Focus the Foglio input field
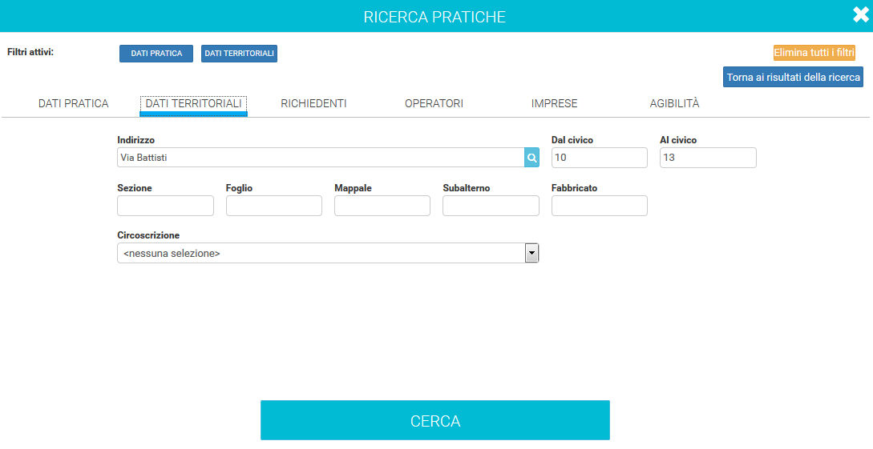Screen dimensions: 873x449 (273, 206)
